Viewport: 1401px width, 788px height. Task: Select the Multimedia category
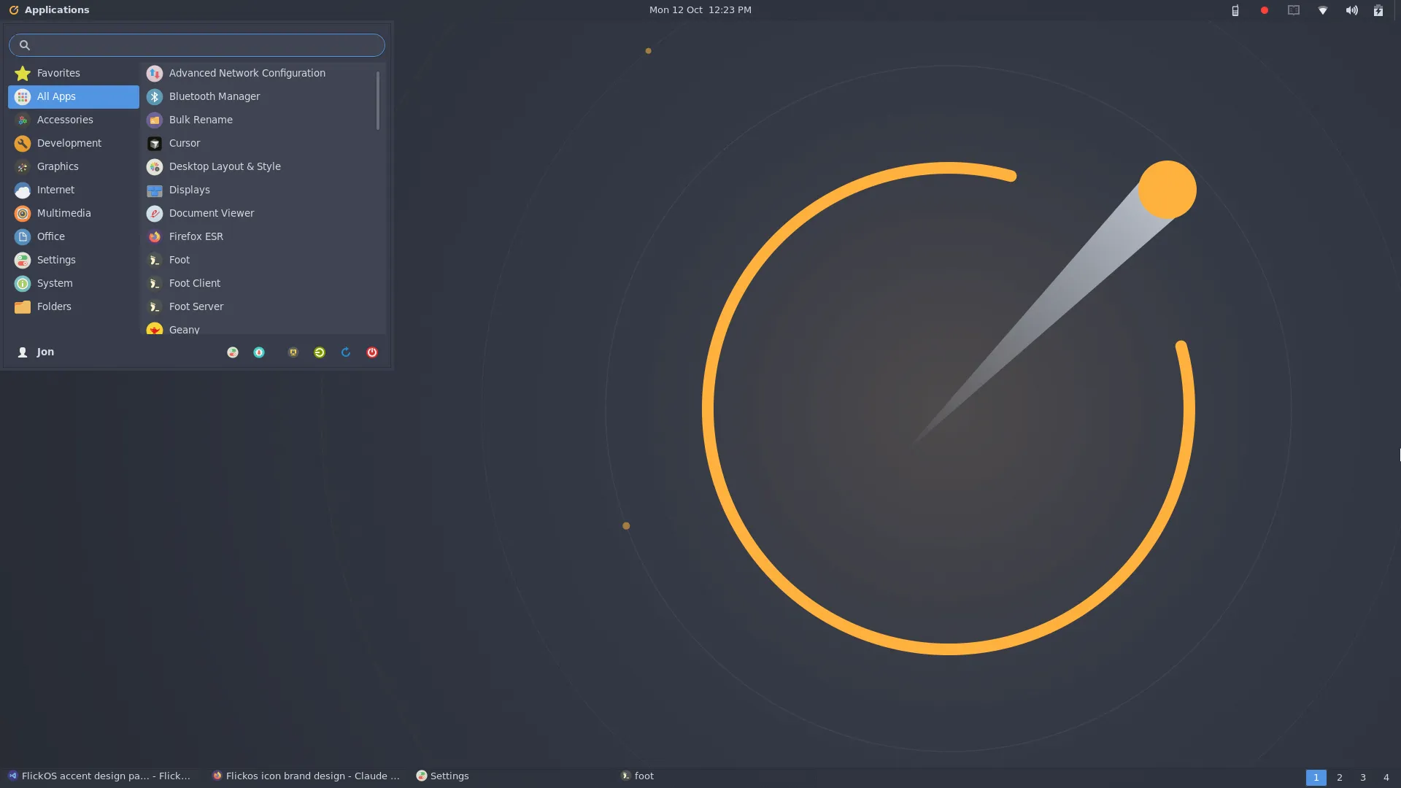tap(74, 213)
